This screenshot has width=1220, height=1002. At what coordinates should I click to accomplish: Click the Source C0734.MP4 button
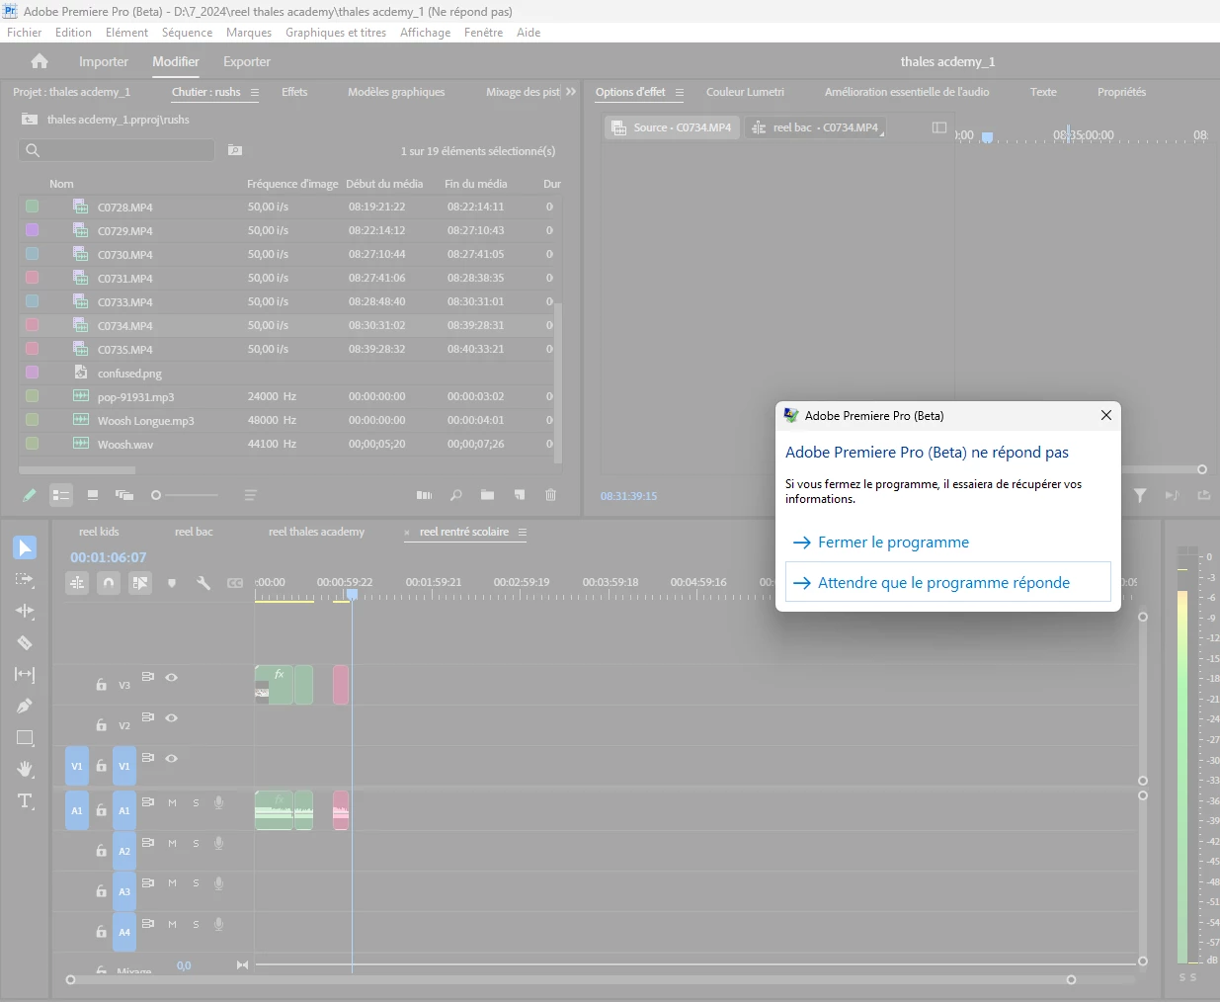tap(672, 127)
